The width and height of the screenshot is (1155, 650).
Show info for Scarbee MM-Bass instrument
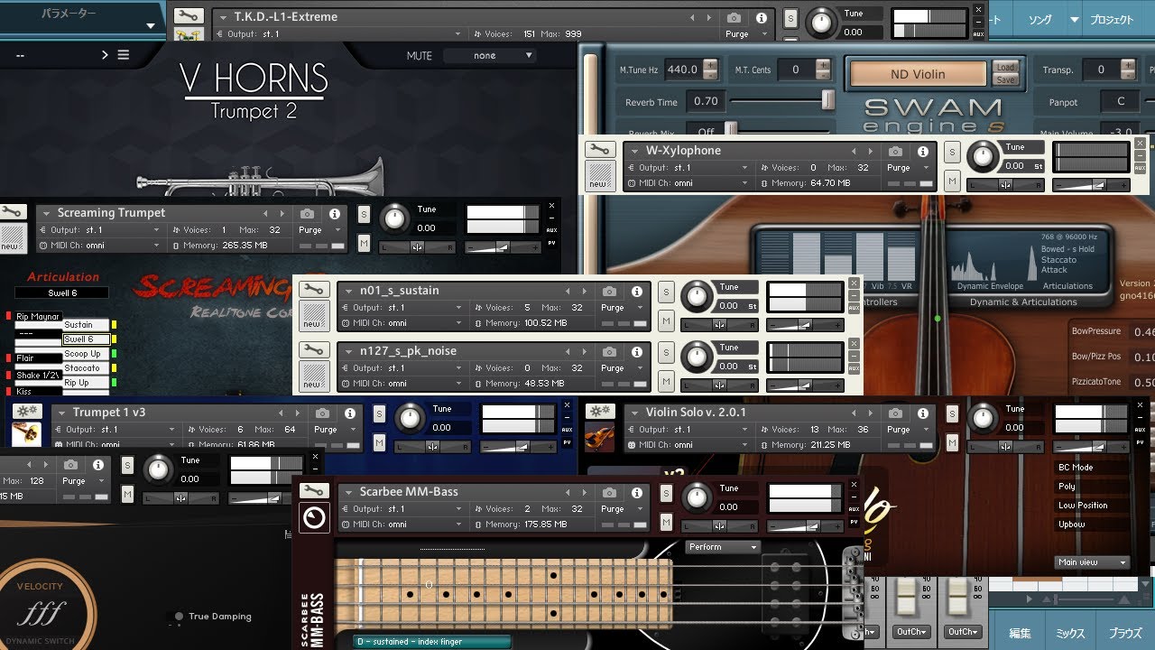[x=637, y=492]
